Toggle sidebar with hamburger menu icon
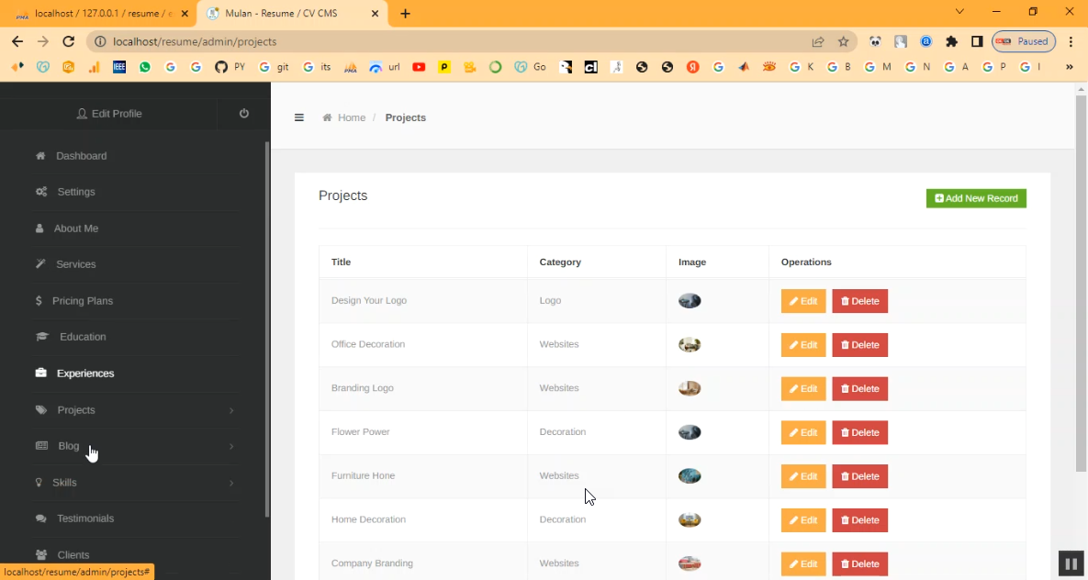This screenshot has height=580, width=1088. point(299,117)
